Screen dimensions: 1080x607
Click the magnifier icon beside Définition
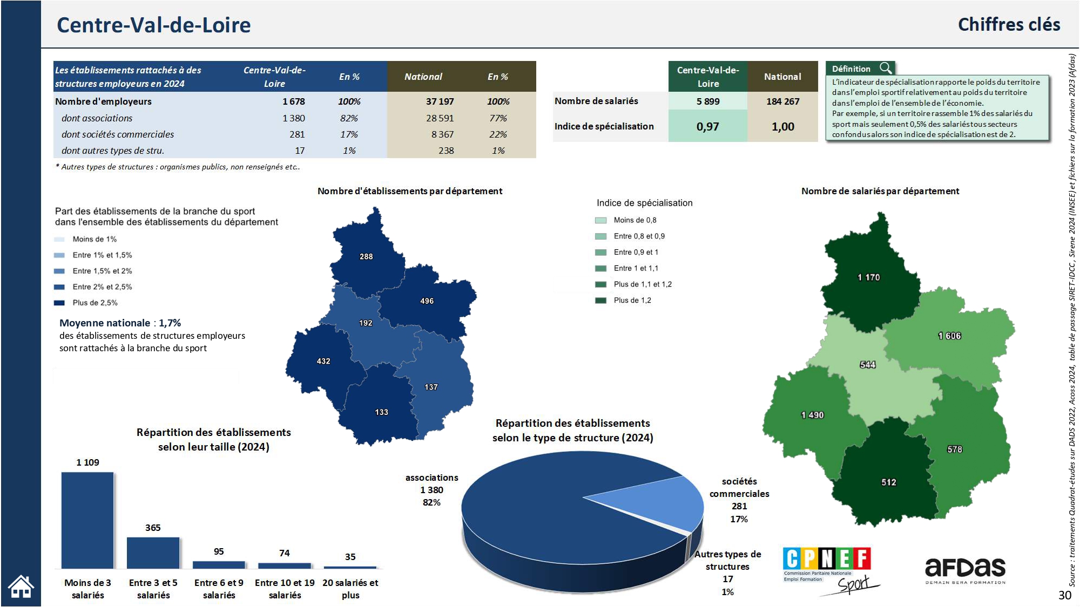[x=886, y=68]
